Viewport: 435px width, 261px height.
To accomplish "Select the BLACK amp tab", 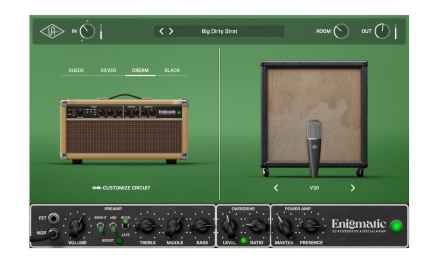I will [x=172, y=71].
